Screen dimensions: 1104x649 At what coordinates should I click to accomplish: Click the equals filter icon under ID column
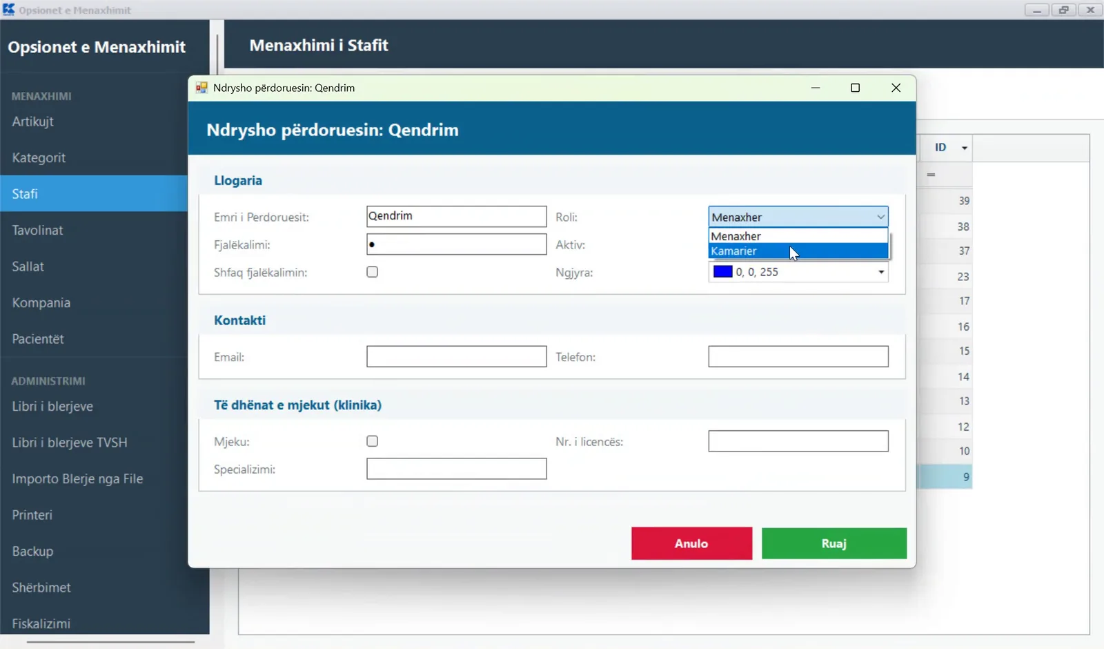point(931,175)
